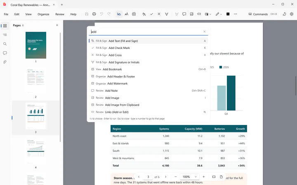This screenshot has height=185, width=297.
Task: Run Add Text (Fill and Sign) command
Action: tap(148, 41)
